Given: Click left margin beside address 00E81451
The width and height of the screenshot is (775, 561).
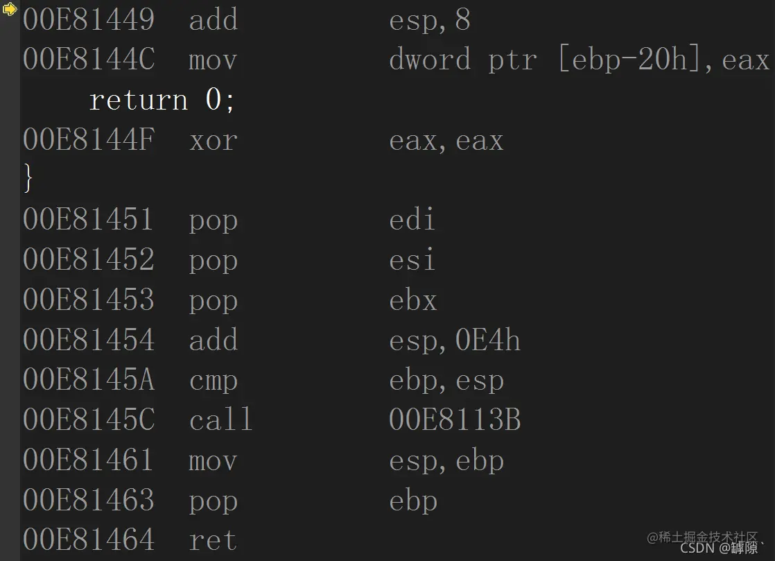Looking at the screenshot, I should click(x=10, y=220).
